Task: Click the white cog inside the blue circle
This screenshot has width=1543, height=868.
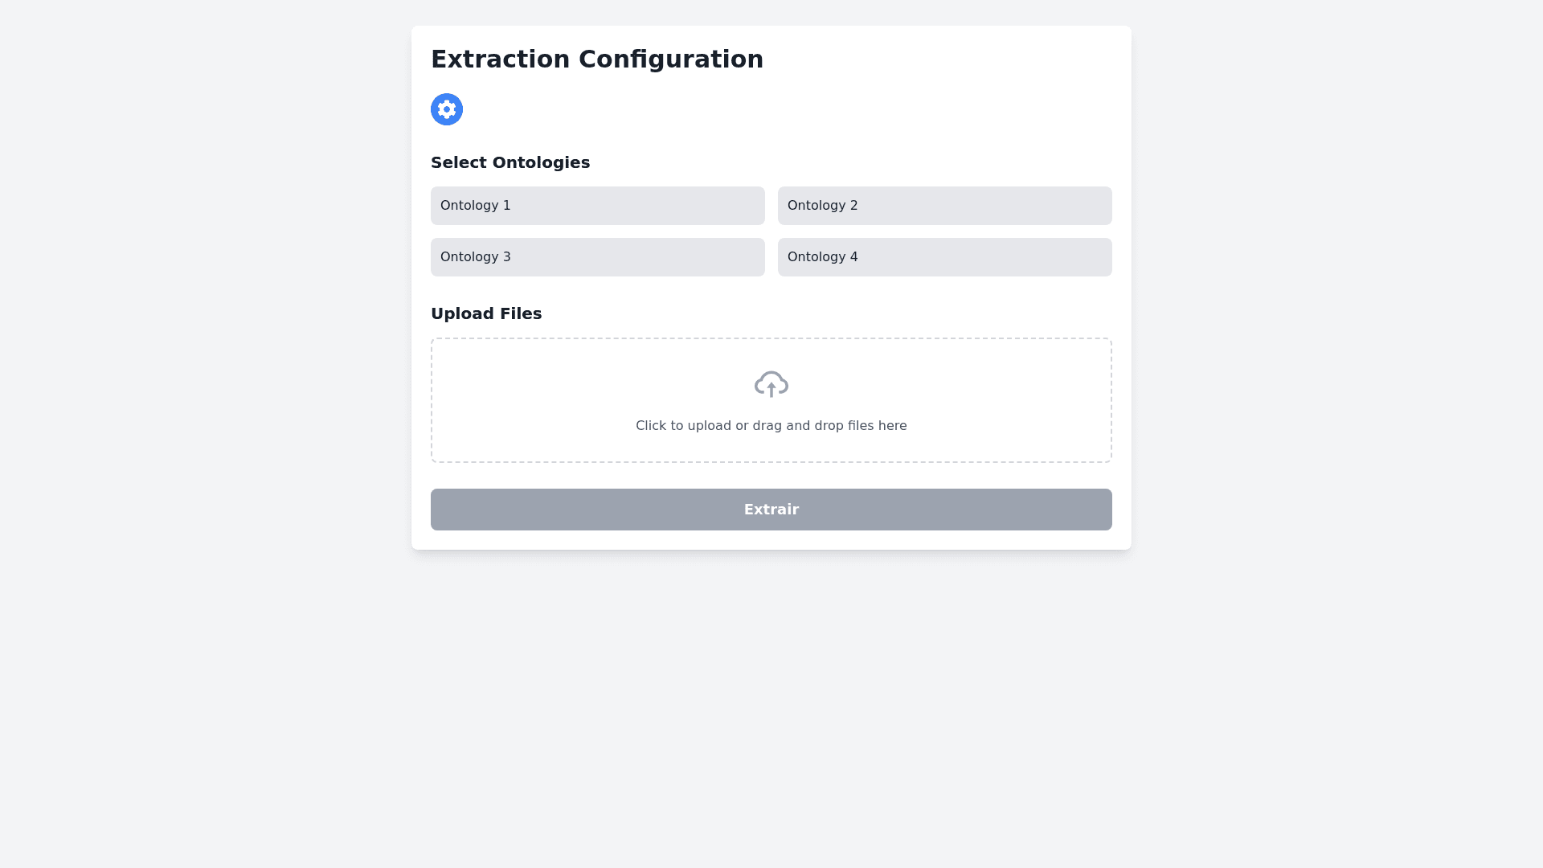Action: coord(447,109)
